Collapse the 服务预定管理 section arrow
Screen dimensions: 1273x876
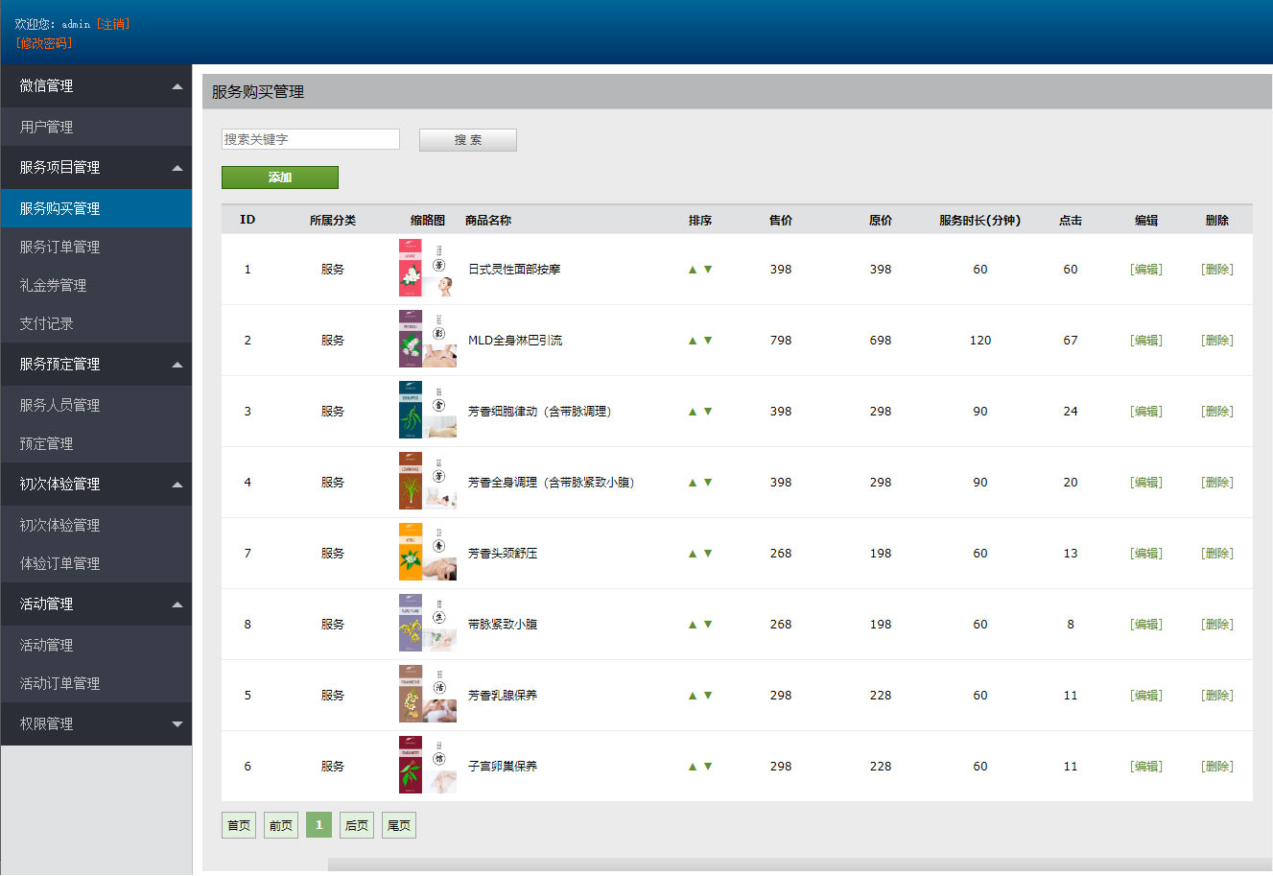[177, 365]
